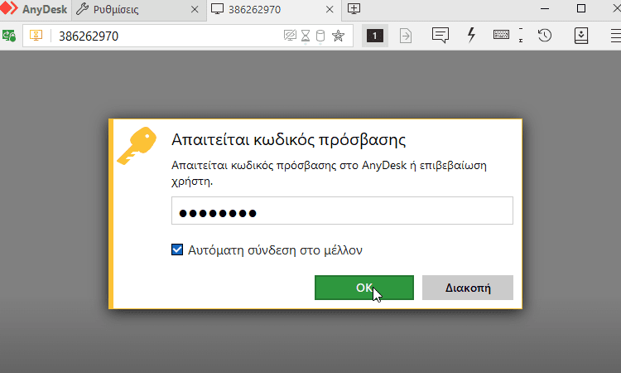Click the yellow waiting monitor icon
The width and height of the screenshot is (621, 373).
pos(36,36)
